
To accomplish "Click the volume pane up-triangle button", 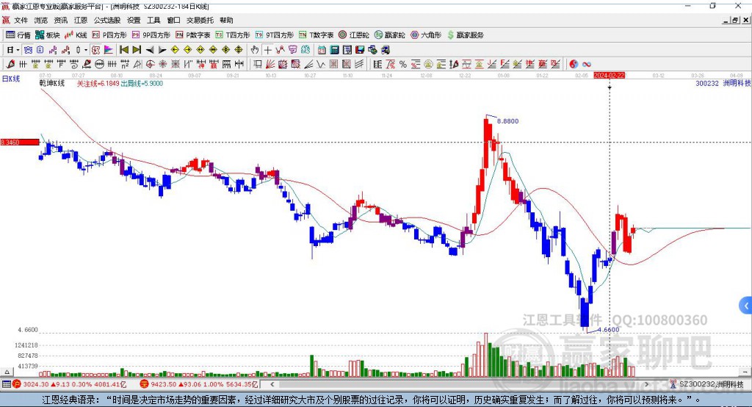I will [7, 372].
